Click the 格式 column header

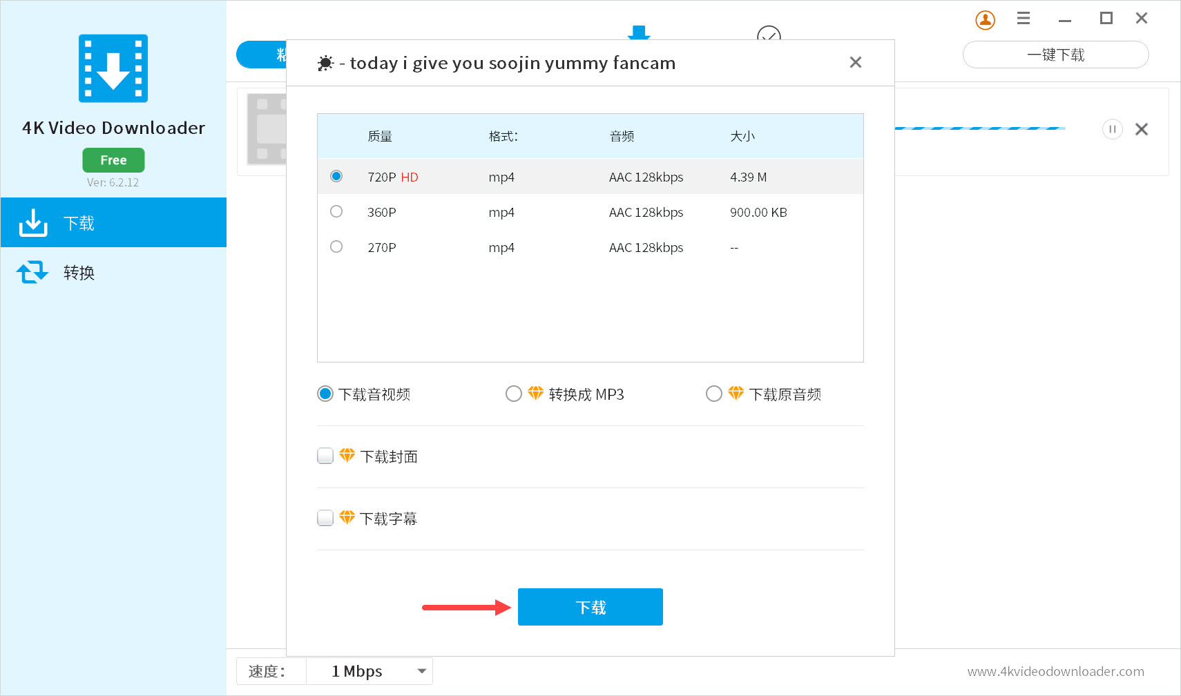coord(503,136)
